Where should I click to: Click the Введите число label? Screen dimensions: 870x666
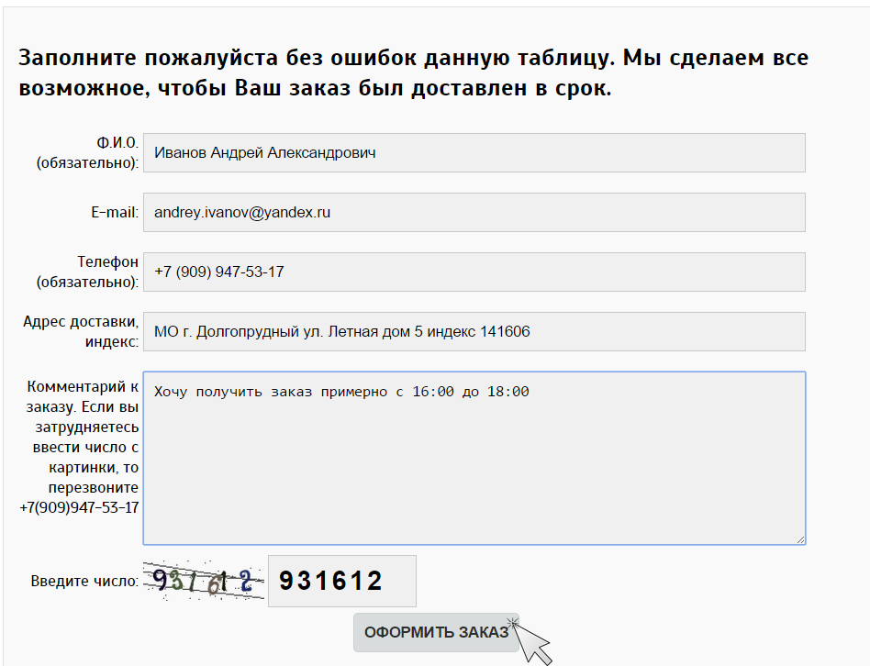(x=84, y=581)
